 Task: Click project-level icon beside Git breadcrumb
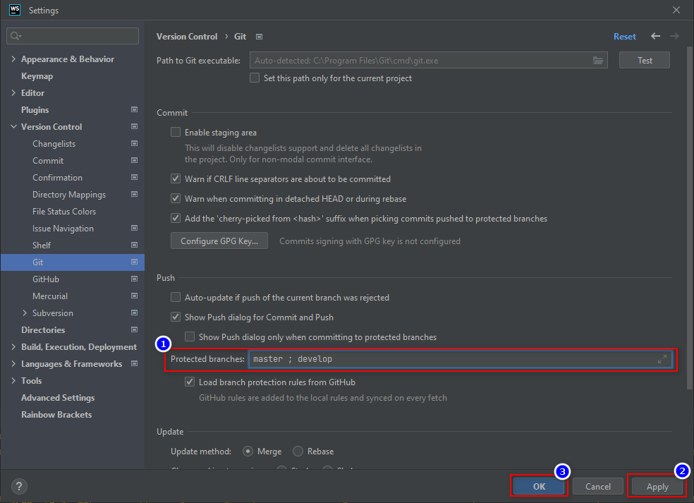(260, 37)
